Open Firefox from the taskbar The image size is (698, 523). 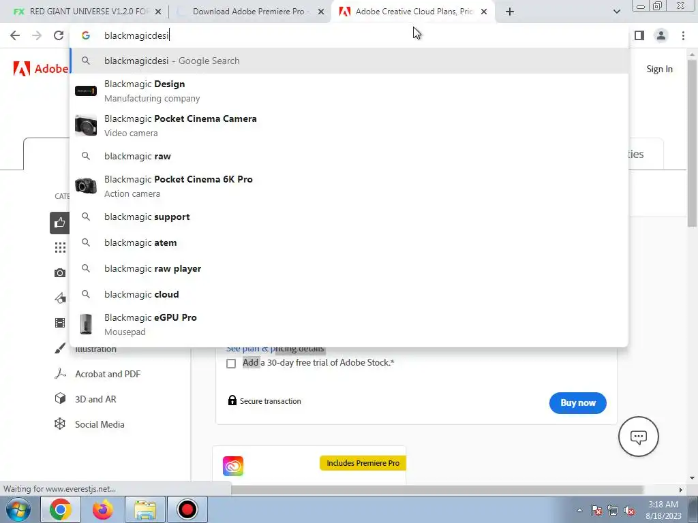coord(102,509)
